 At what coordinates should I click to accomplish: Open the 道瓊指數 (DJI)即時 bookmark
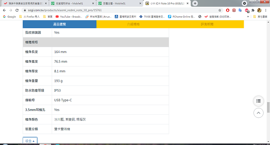[217, 17]
